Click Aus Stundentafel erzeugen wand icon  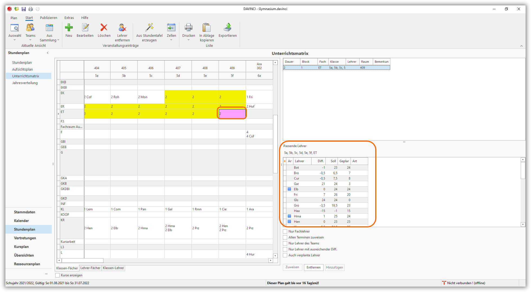[x=149, y=28]
